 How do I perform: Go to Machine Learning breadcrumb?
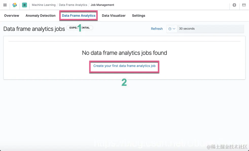tap(44, 5)
